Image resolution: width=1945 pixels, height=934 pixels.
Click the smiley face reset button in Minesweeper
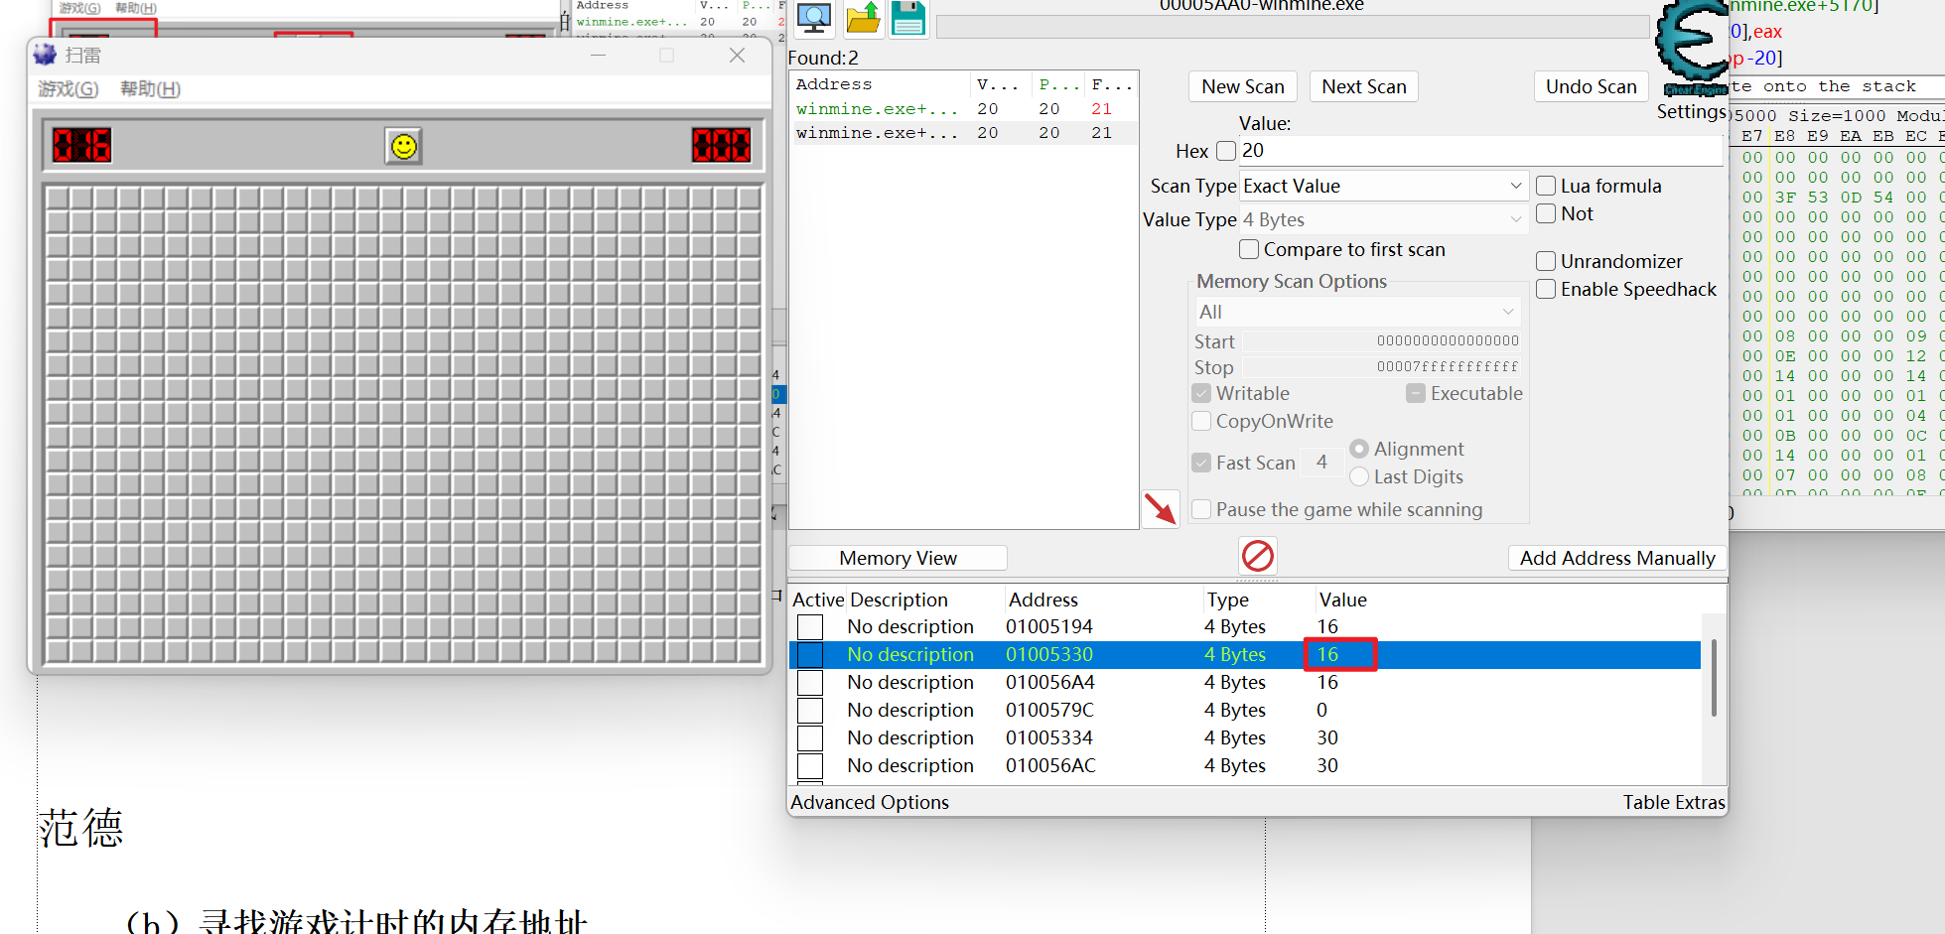click(404, 147)
